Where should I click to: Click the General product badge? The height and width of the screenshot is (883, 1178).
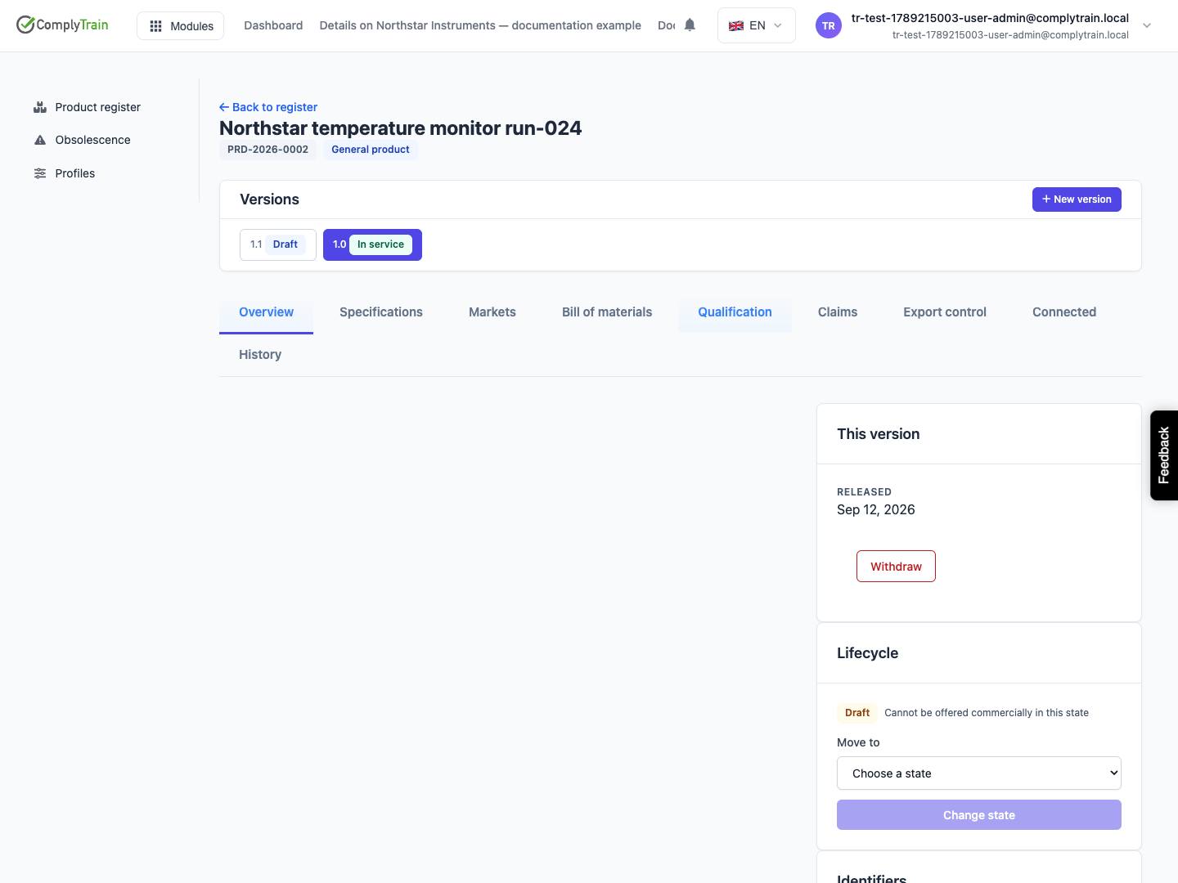coord(371,150)
